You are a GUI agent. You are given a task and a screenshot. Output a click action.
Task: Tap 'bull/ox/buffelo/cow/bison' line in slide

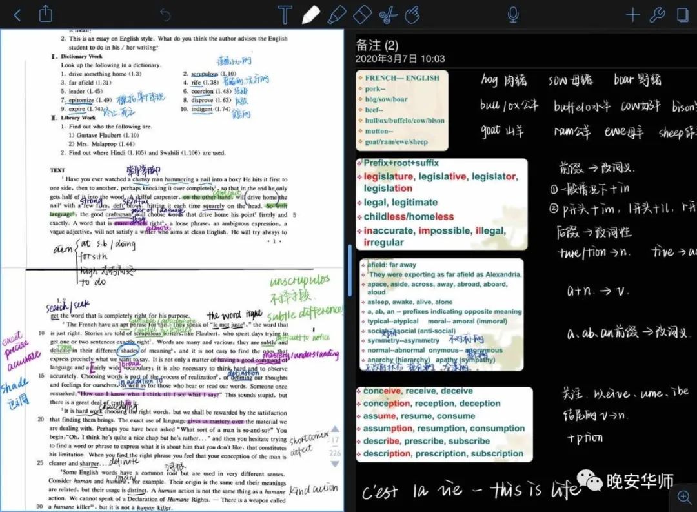(x=405, y=121)
